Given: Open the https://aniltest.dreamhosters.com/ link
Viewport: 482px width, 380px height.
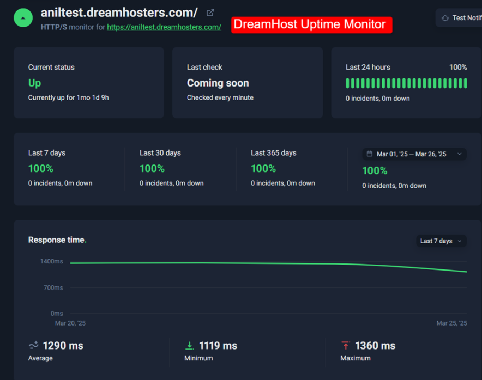Looking at the screenshot, I should click(x=164, y=27).
